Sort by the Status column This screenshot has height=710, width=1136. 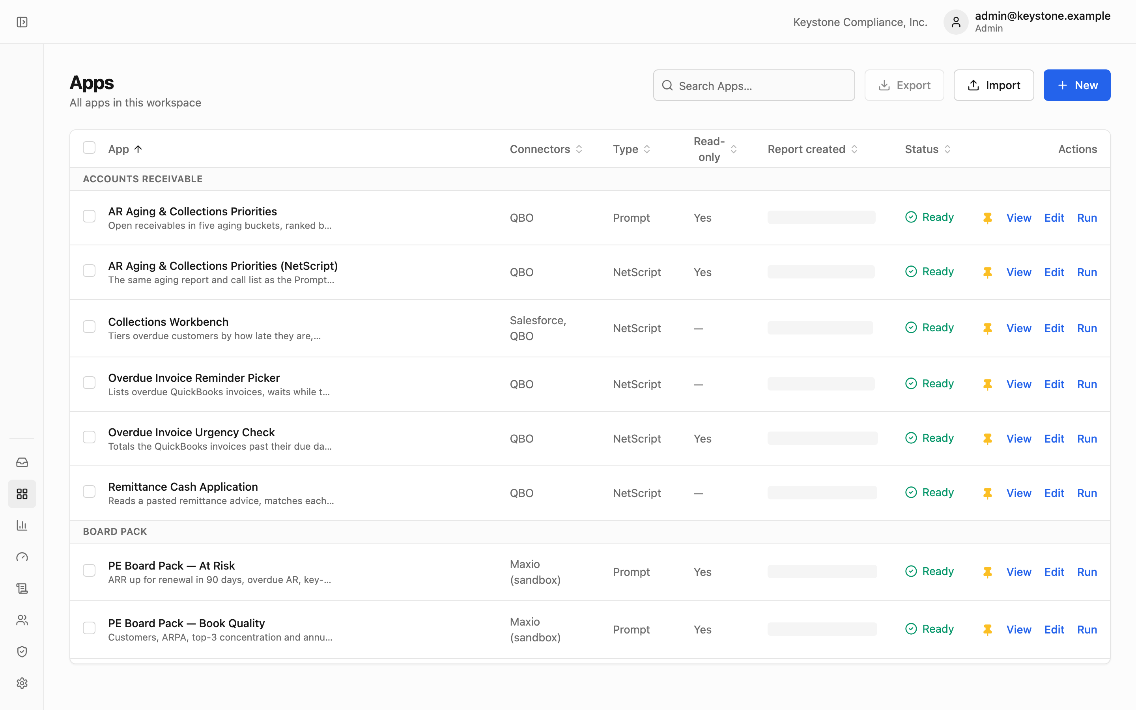928,149
